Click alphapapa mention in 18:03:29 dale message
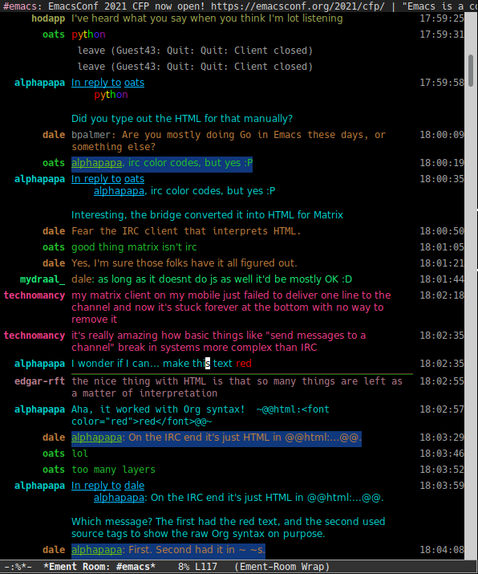Image resolution: width=478 pixels, height=574 pixels. (x=96, y=438)
